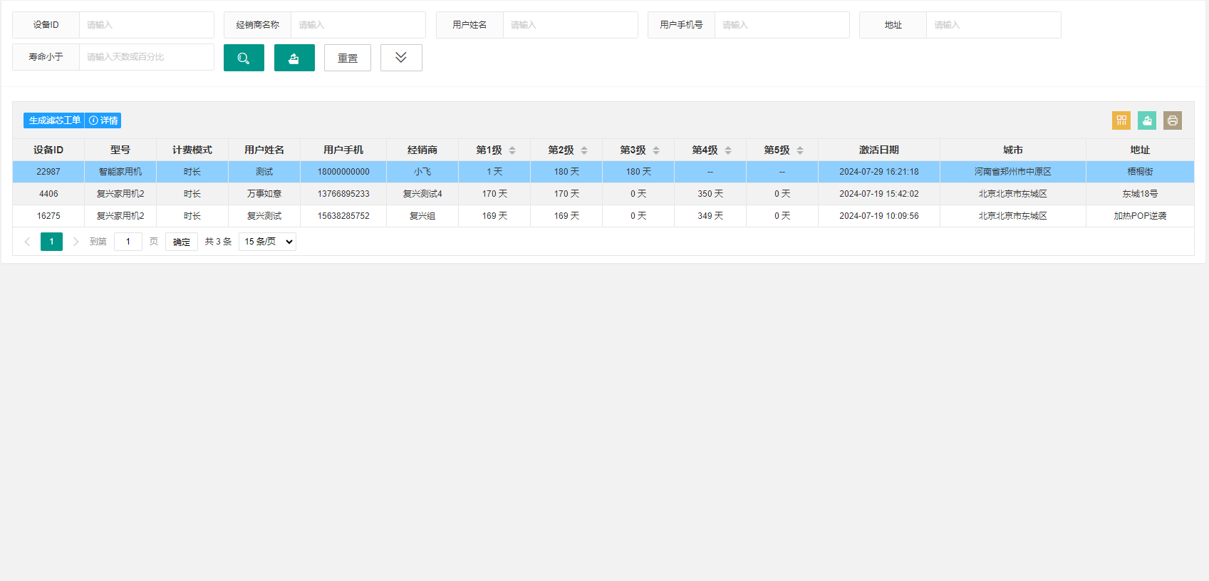Click city cell 河南省郑州市中原区
Viewport: 1209px width, 581px height.
point(1013,172)
